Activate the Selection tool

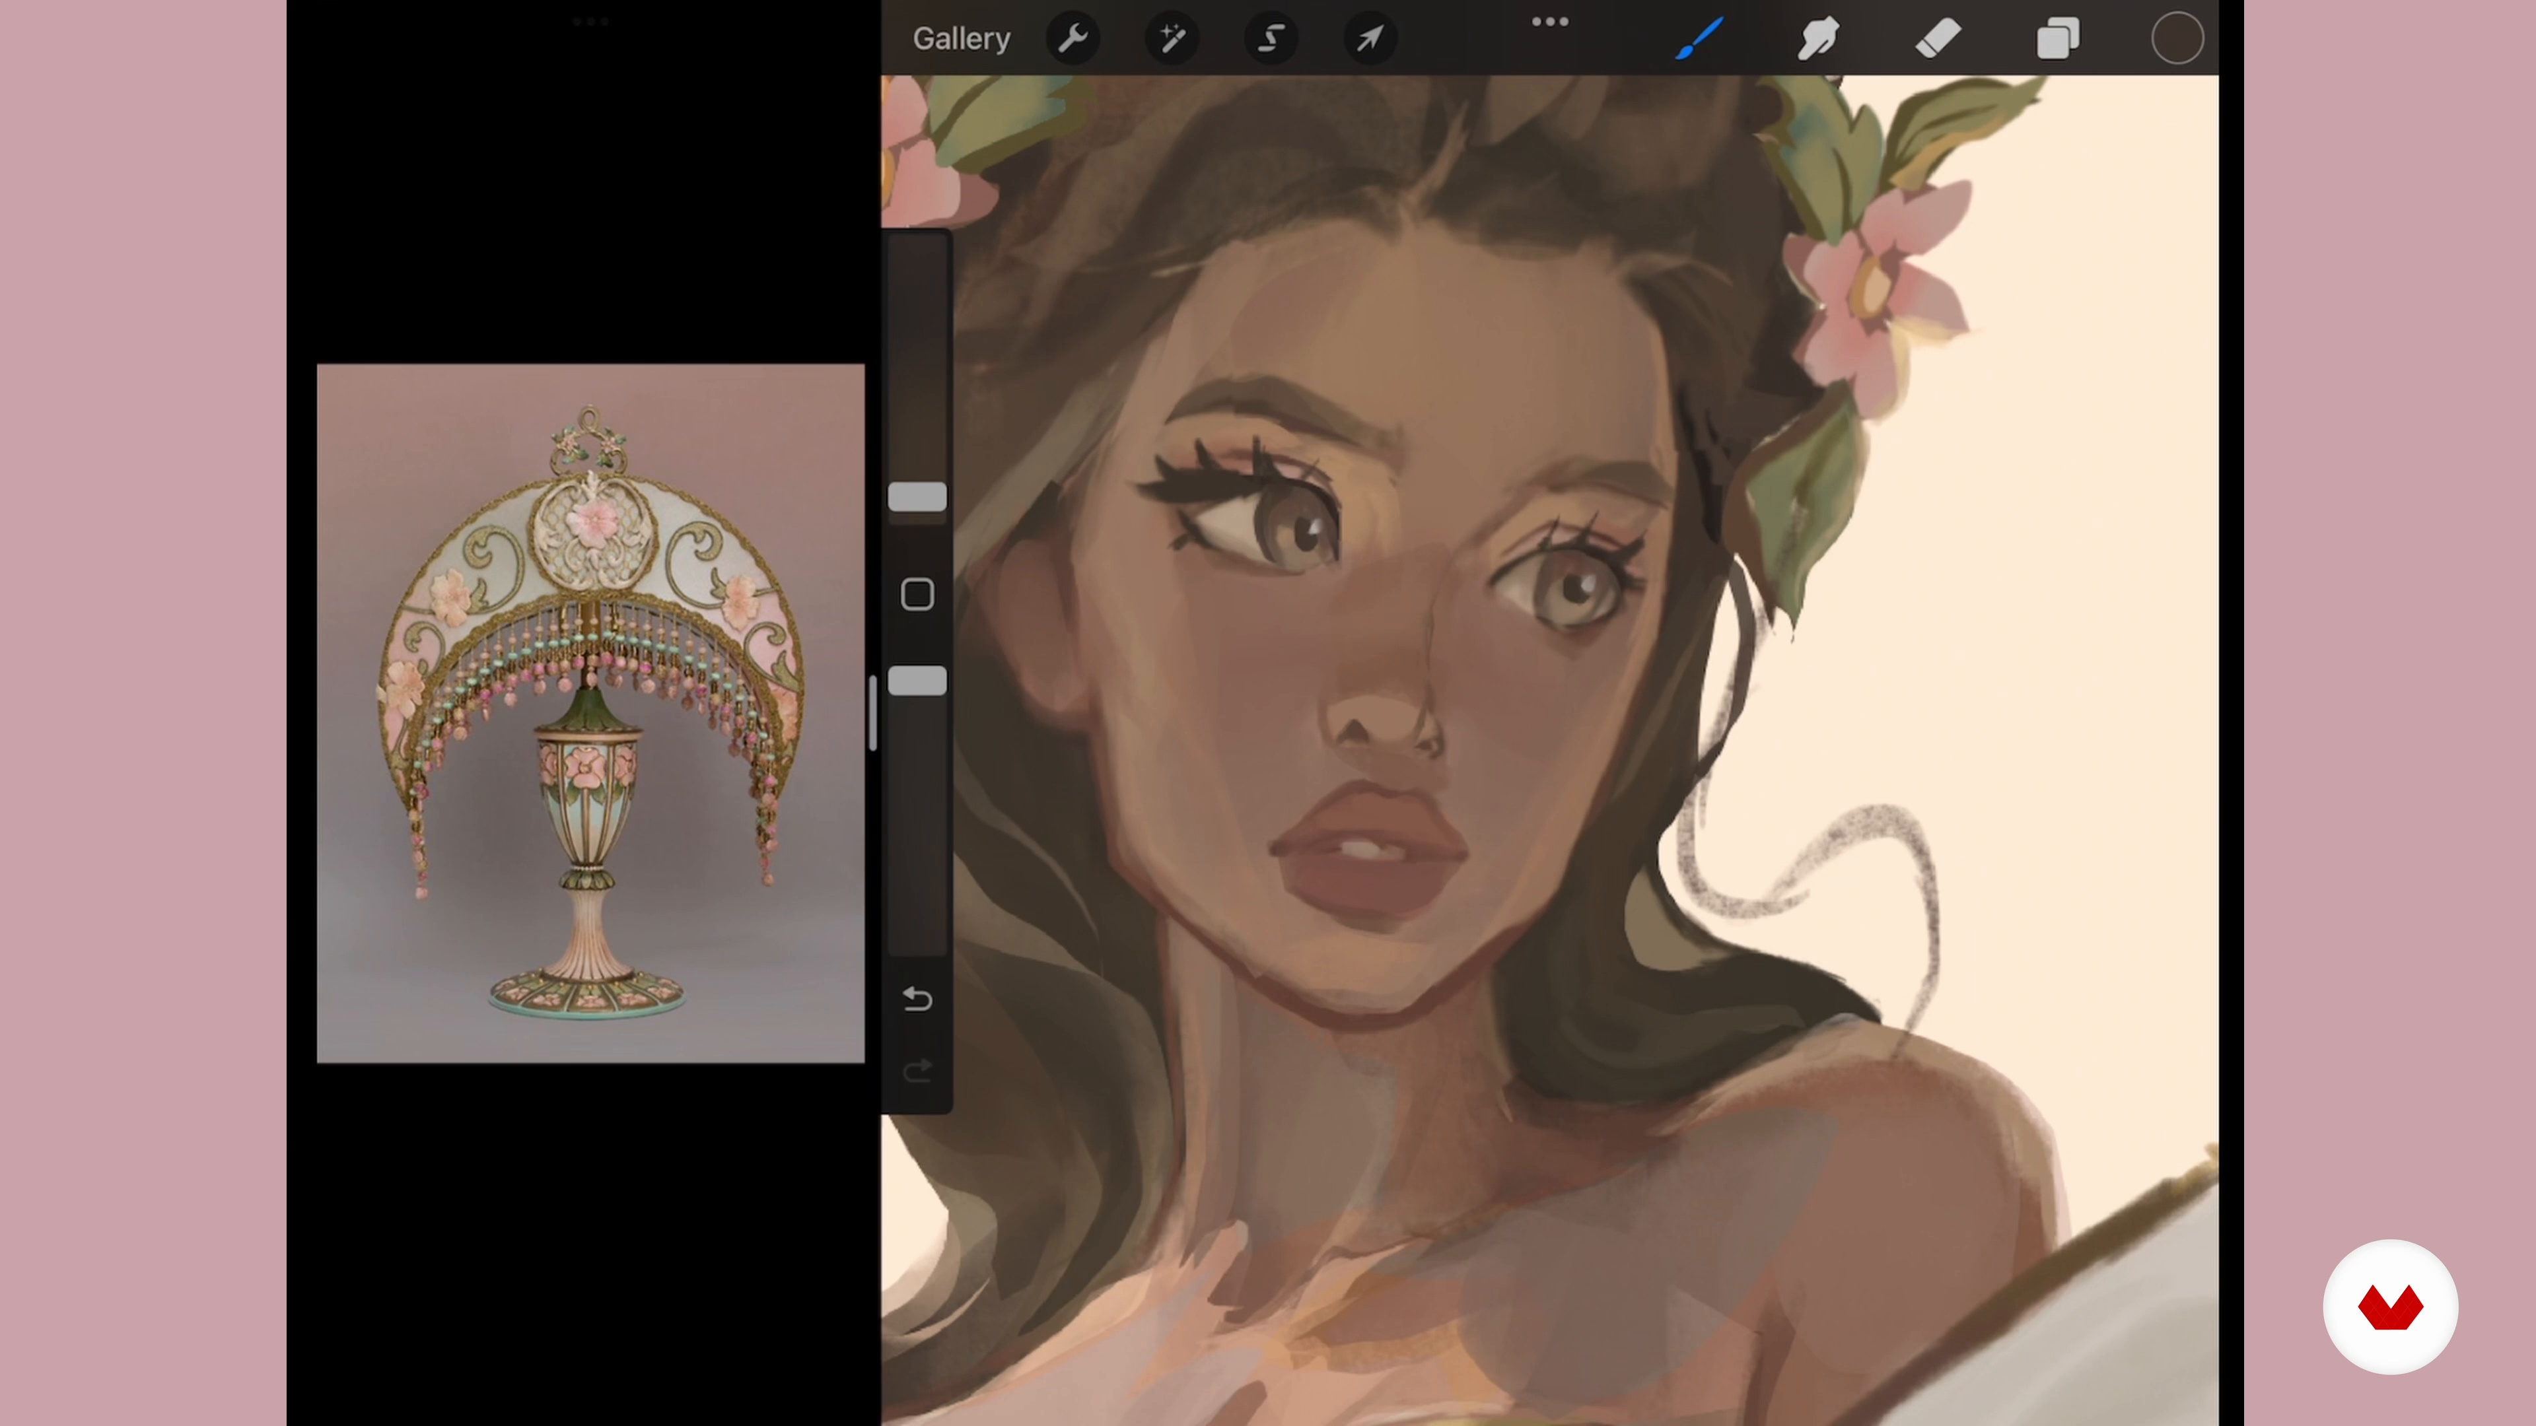(x=1271, y=38)
